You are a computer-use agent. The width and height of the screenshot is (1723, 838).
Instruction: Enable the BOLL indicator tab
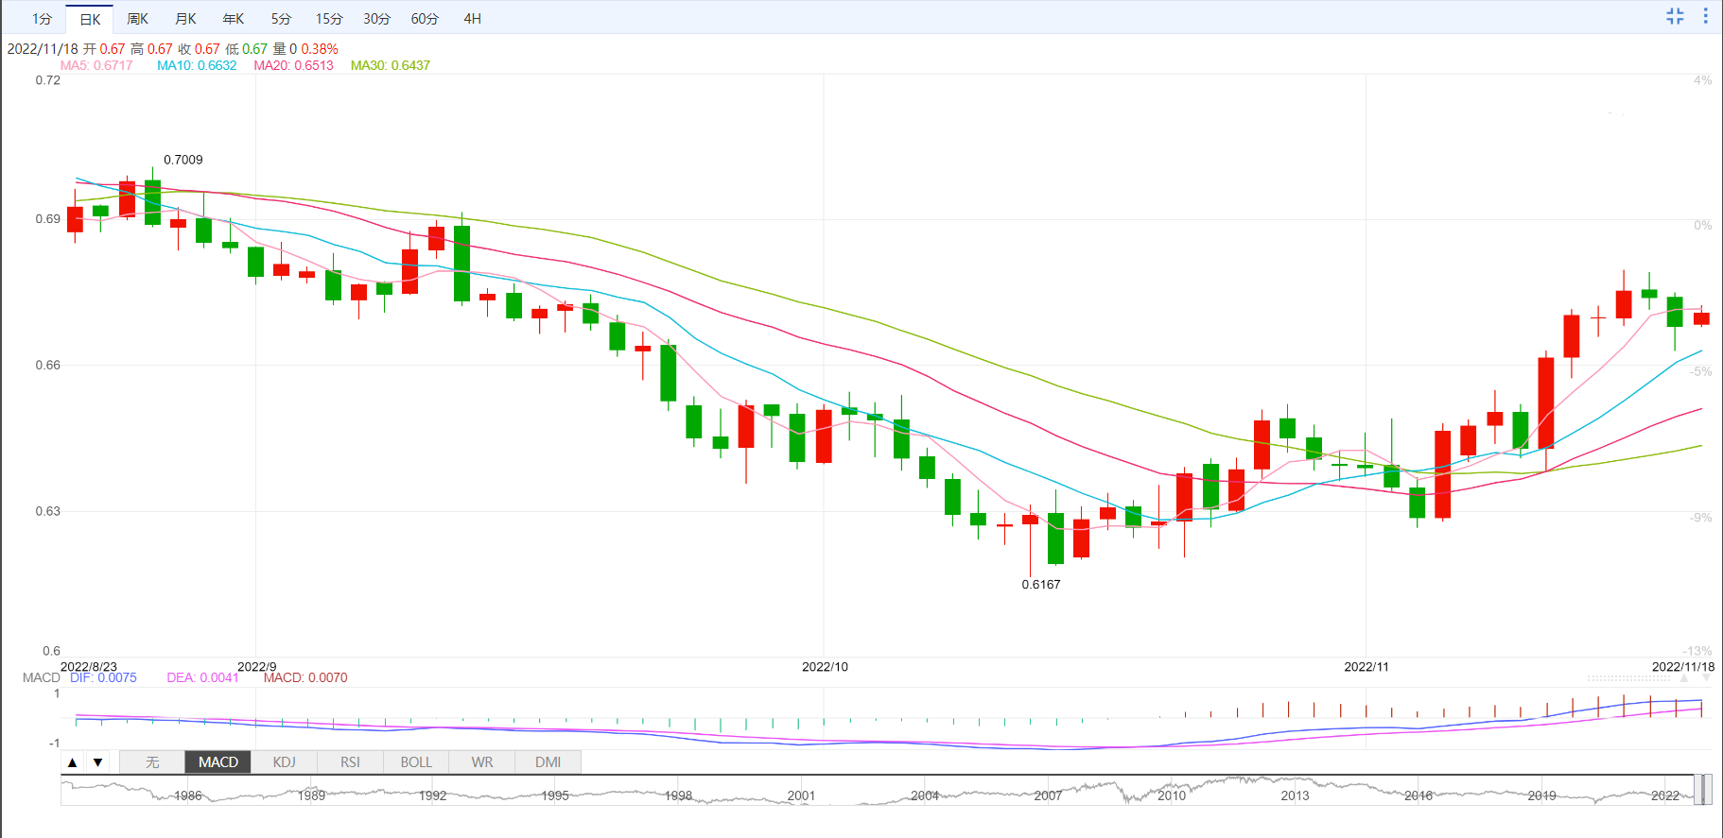416,762
